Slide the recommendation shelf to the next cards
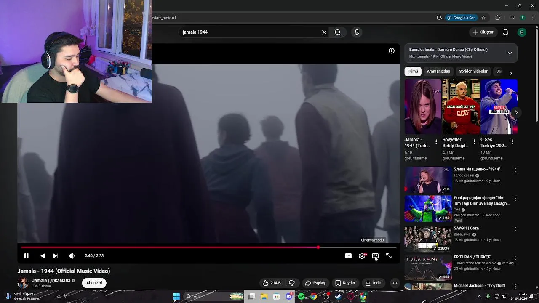This screenshot has height=303, width=539. (x=516, y=112)
